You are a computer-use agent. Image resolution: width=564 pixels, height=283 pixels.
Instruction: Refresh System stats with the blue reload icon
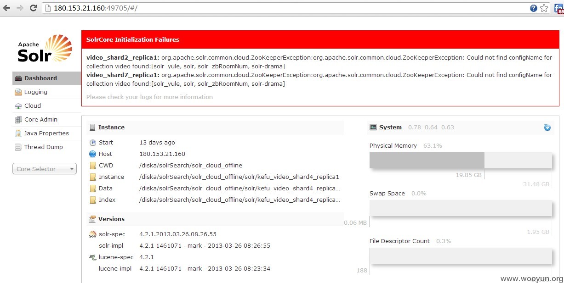(547, 128)
